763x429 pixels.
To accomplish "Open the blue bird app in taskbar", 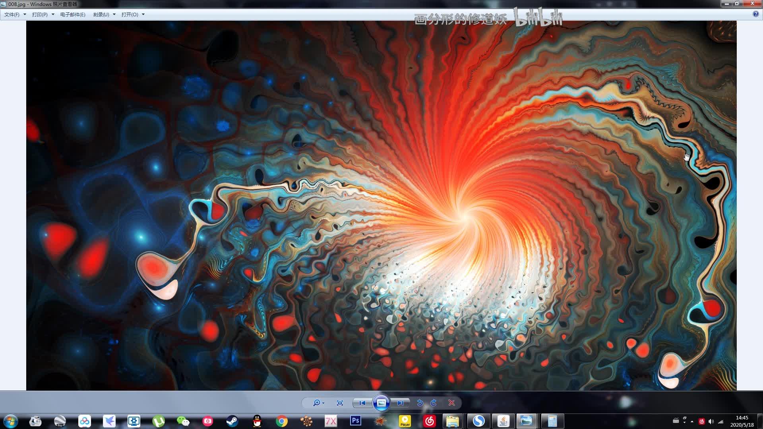I will [x=109, y=421].
